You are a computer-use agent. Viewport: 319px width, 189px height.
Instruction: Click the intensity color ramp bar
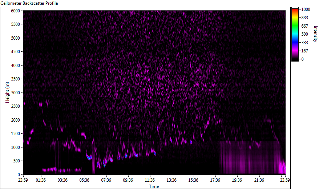pos(295,34)
